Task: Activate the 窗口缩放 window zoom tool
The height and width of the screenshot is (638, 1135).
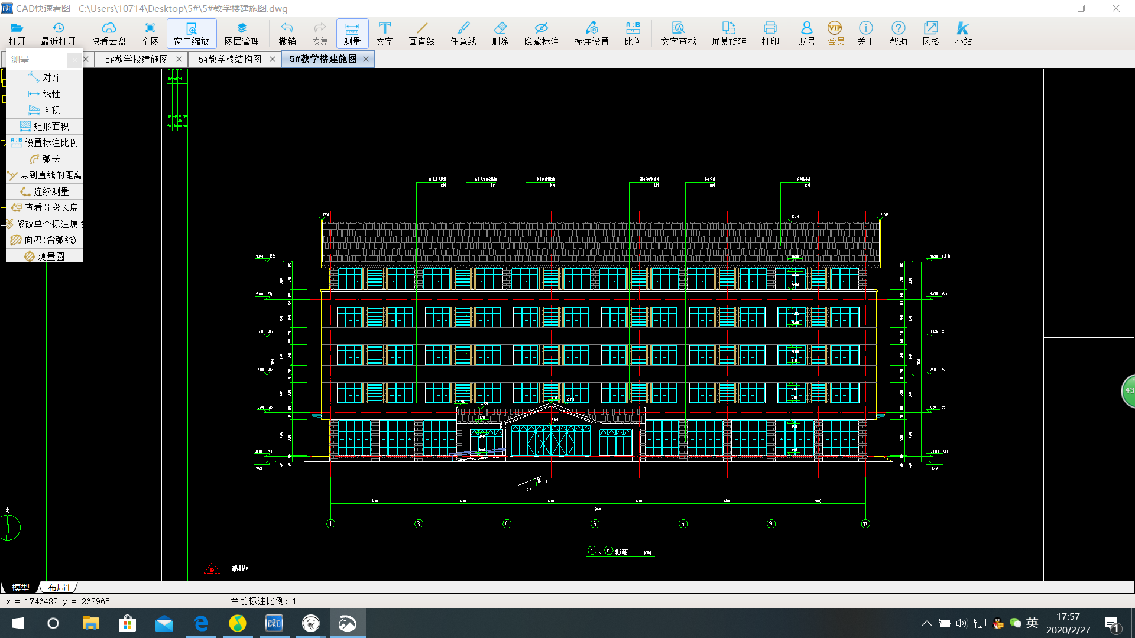Action: [x=192, y=34]
